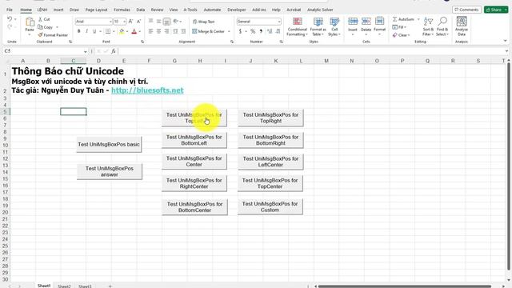Click Test UniMsgBoxPos basic button
This screenshot has height=288, width=512.
(109, 144)
